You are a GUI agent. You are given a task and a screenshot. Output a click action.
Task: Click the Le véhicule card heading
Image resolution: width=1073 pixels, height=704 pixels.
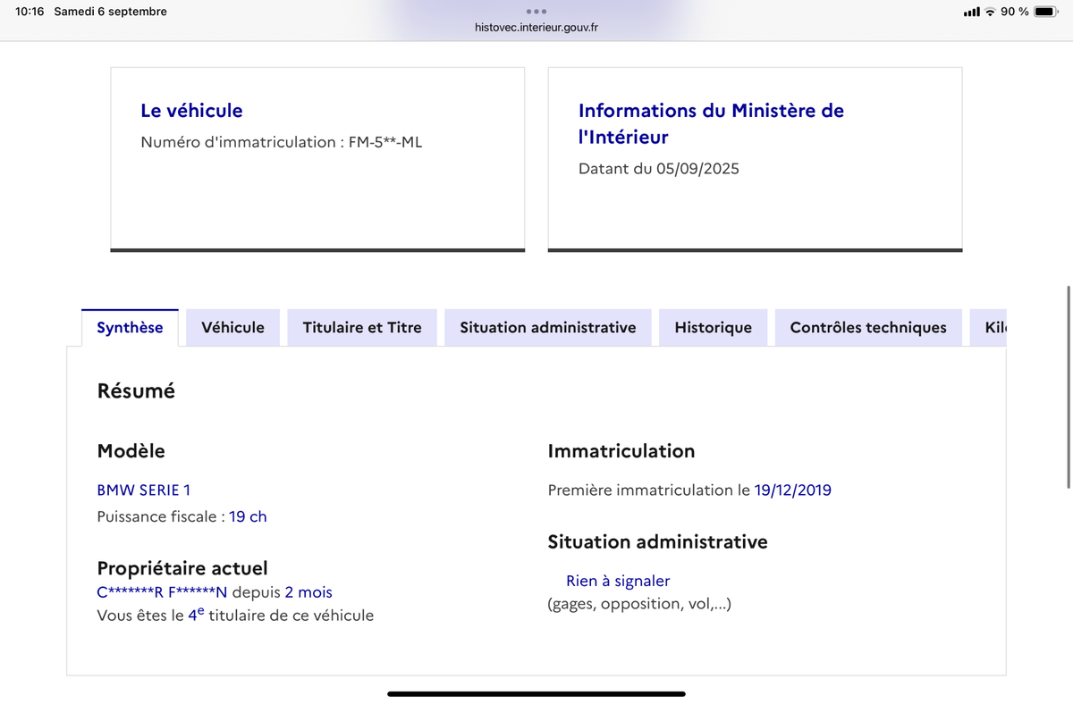point(191,111)
